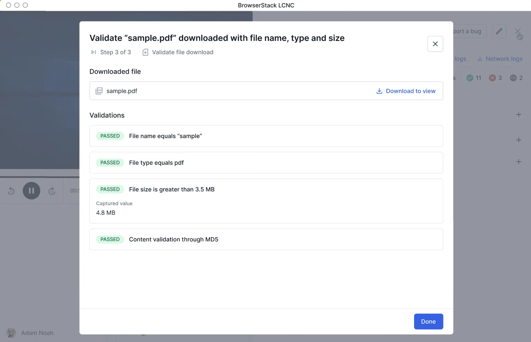Expand the second plus icon in panel
Viewport: 531px width, 342px height.
point(519,140)
